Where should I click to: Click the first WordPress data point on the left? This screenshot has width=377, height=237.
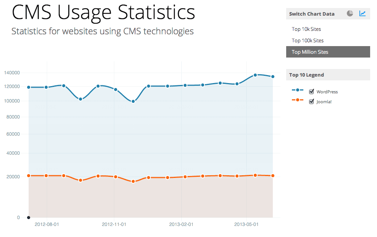(29, 87)
